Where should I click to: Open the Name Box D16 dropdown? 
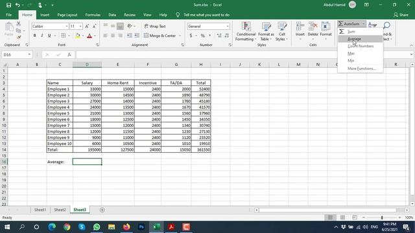29,54
